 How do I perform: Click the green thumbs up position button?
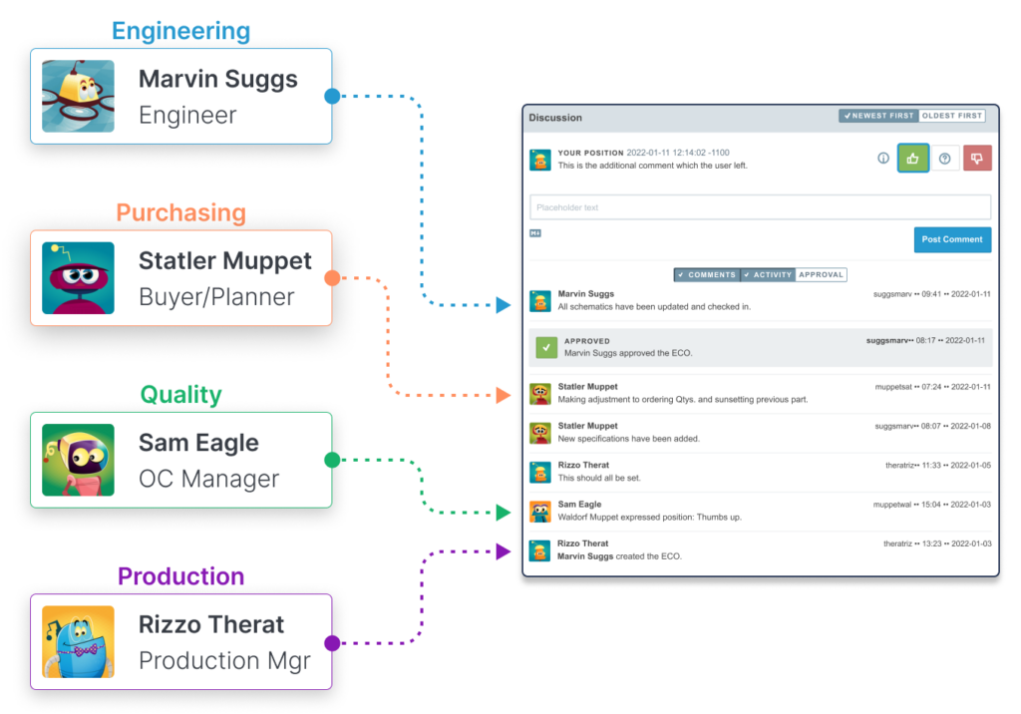tap(913, 159)
